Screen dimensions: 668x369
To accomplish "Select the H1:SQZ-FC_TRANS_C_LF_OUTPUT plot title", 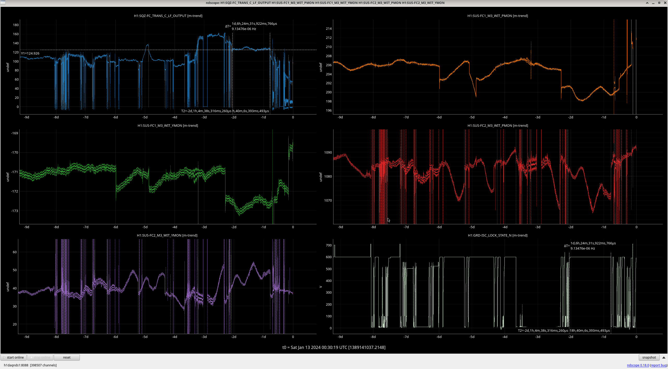I will [x=168, y=16].
